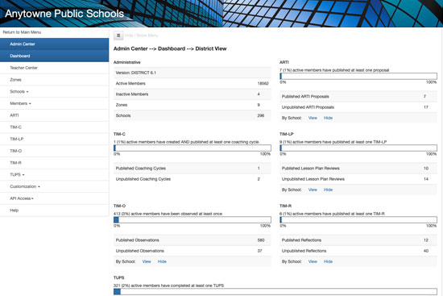Click Unpublished Reflections row
The image size is (443, 296).
[x=358, y=251]
